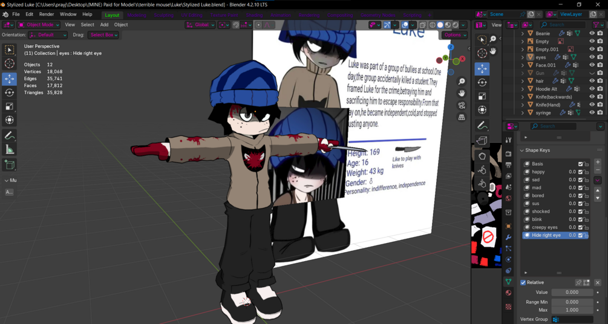Mute the happy shape key checkbox

[x=580, y=172]
